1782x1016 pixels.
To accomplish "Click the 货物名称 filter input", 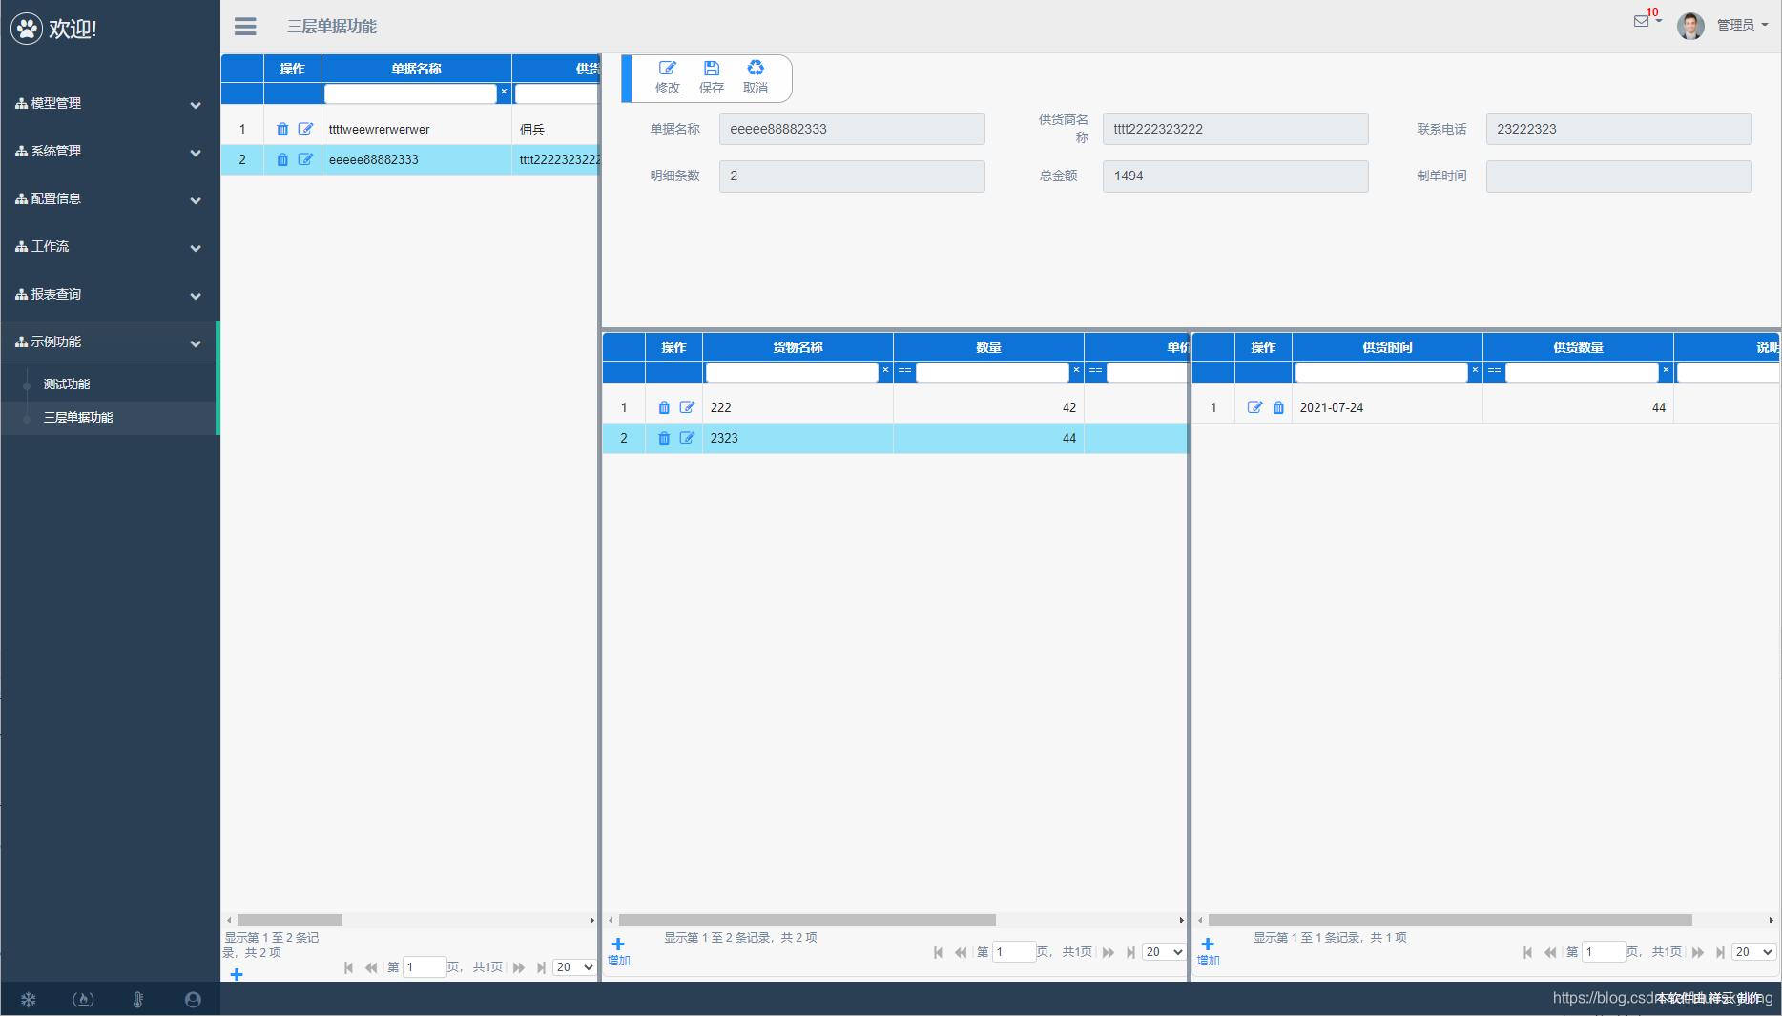I will [792, 372].
